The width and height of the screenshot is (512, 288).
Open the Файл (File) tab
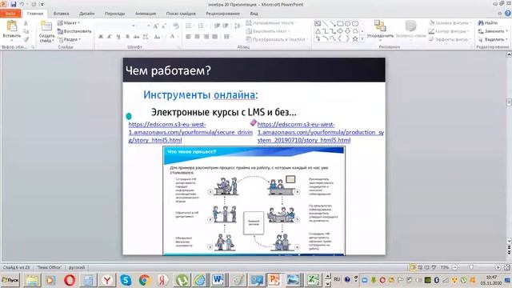coord(10,14)
